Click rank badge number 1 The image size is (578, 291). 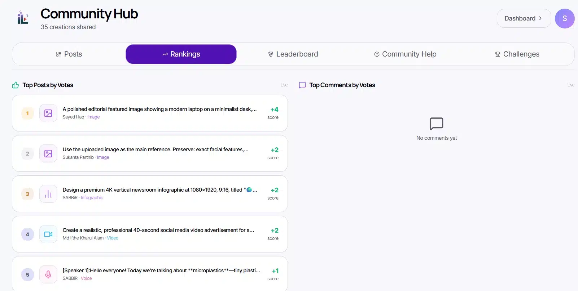click(x=27, y=113)
